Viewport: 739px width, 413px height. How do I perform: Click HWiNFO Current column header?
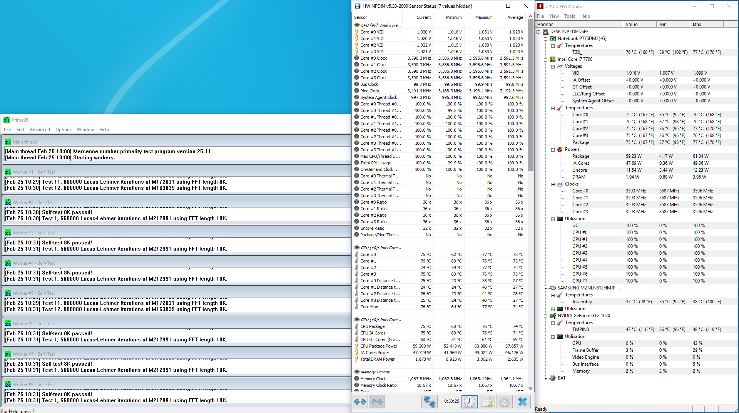pyautogui.click(x=418, y=17)
